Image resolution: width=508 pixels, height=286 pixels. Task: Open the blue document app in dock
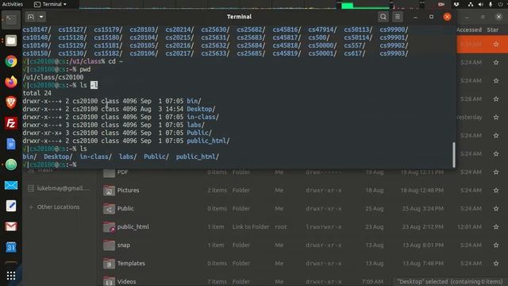tap(11, 144)
